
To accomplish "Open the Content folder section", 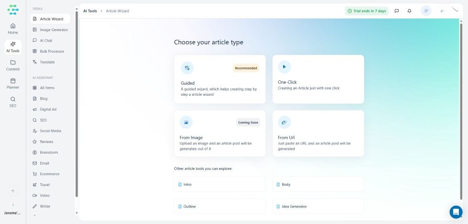I will 13,66.
